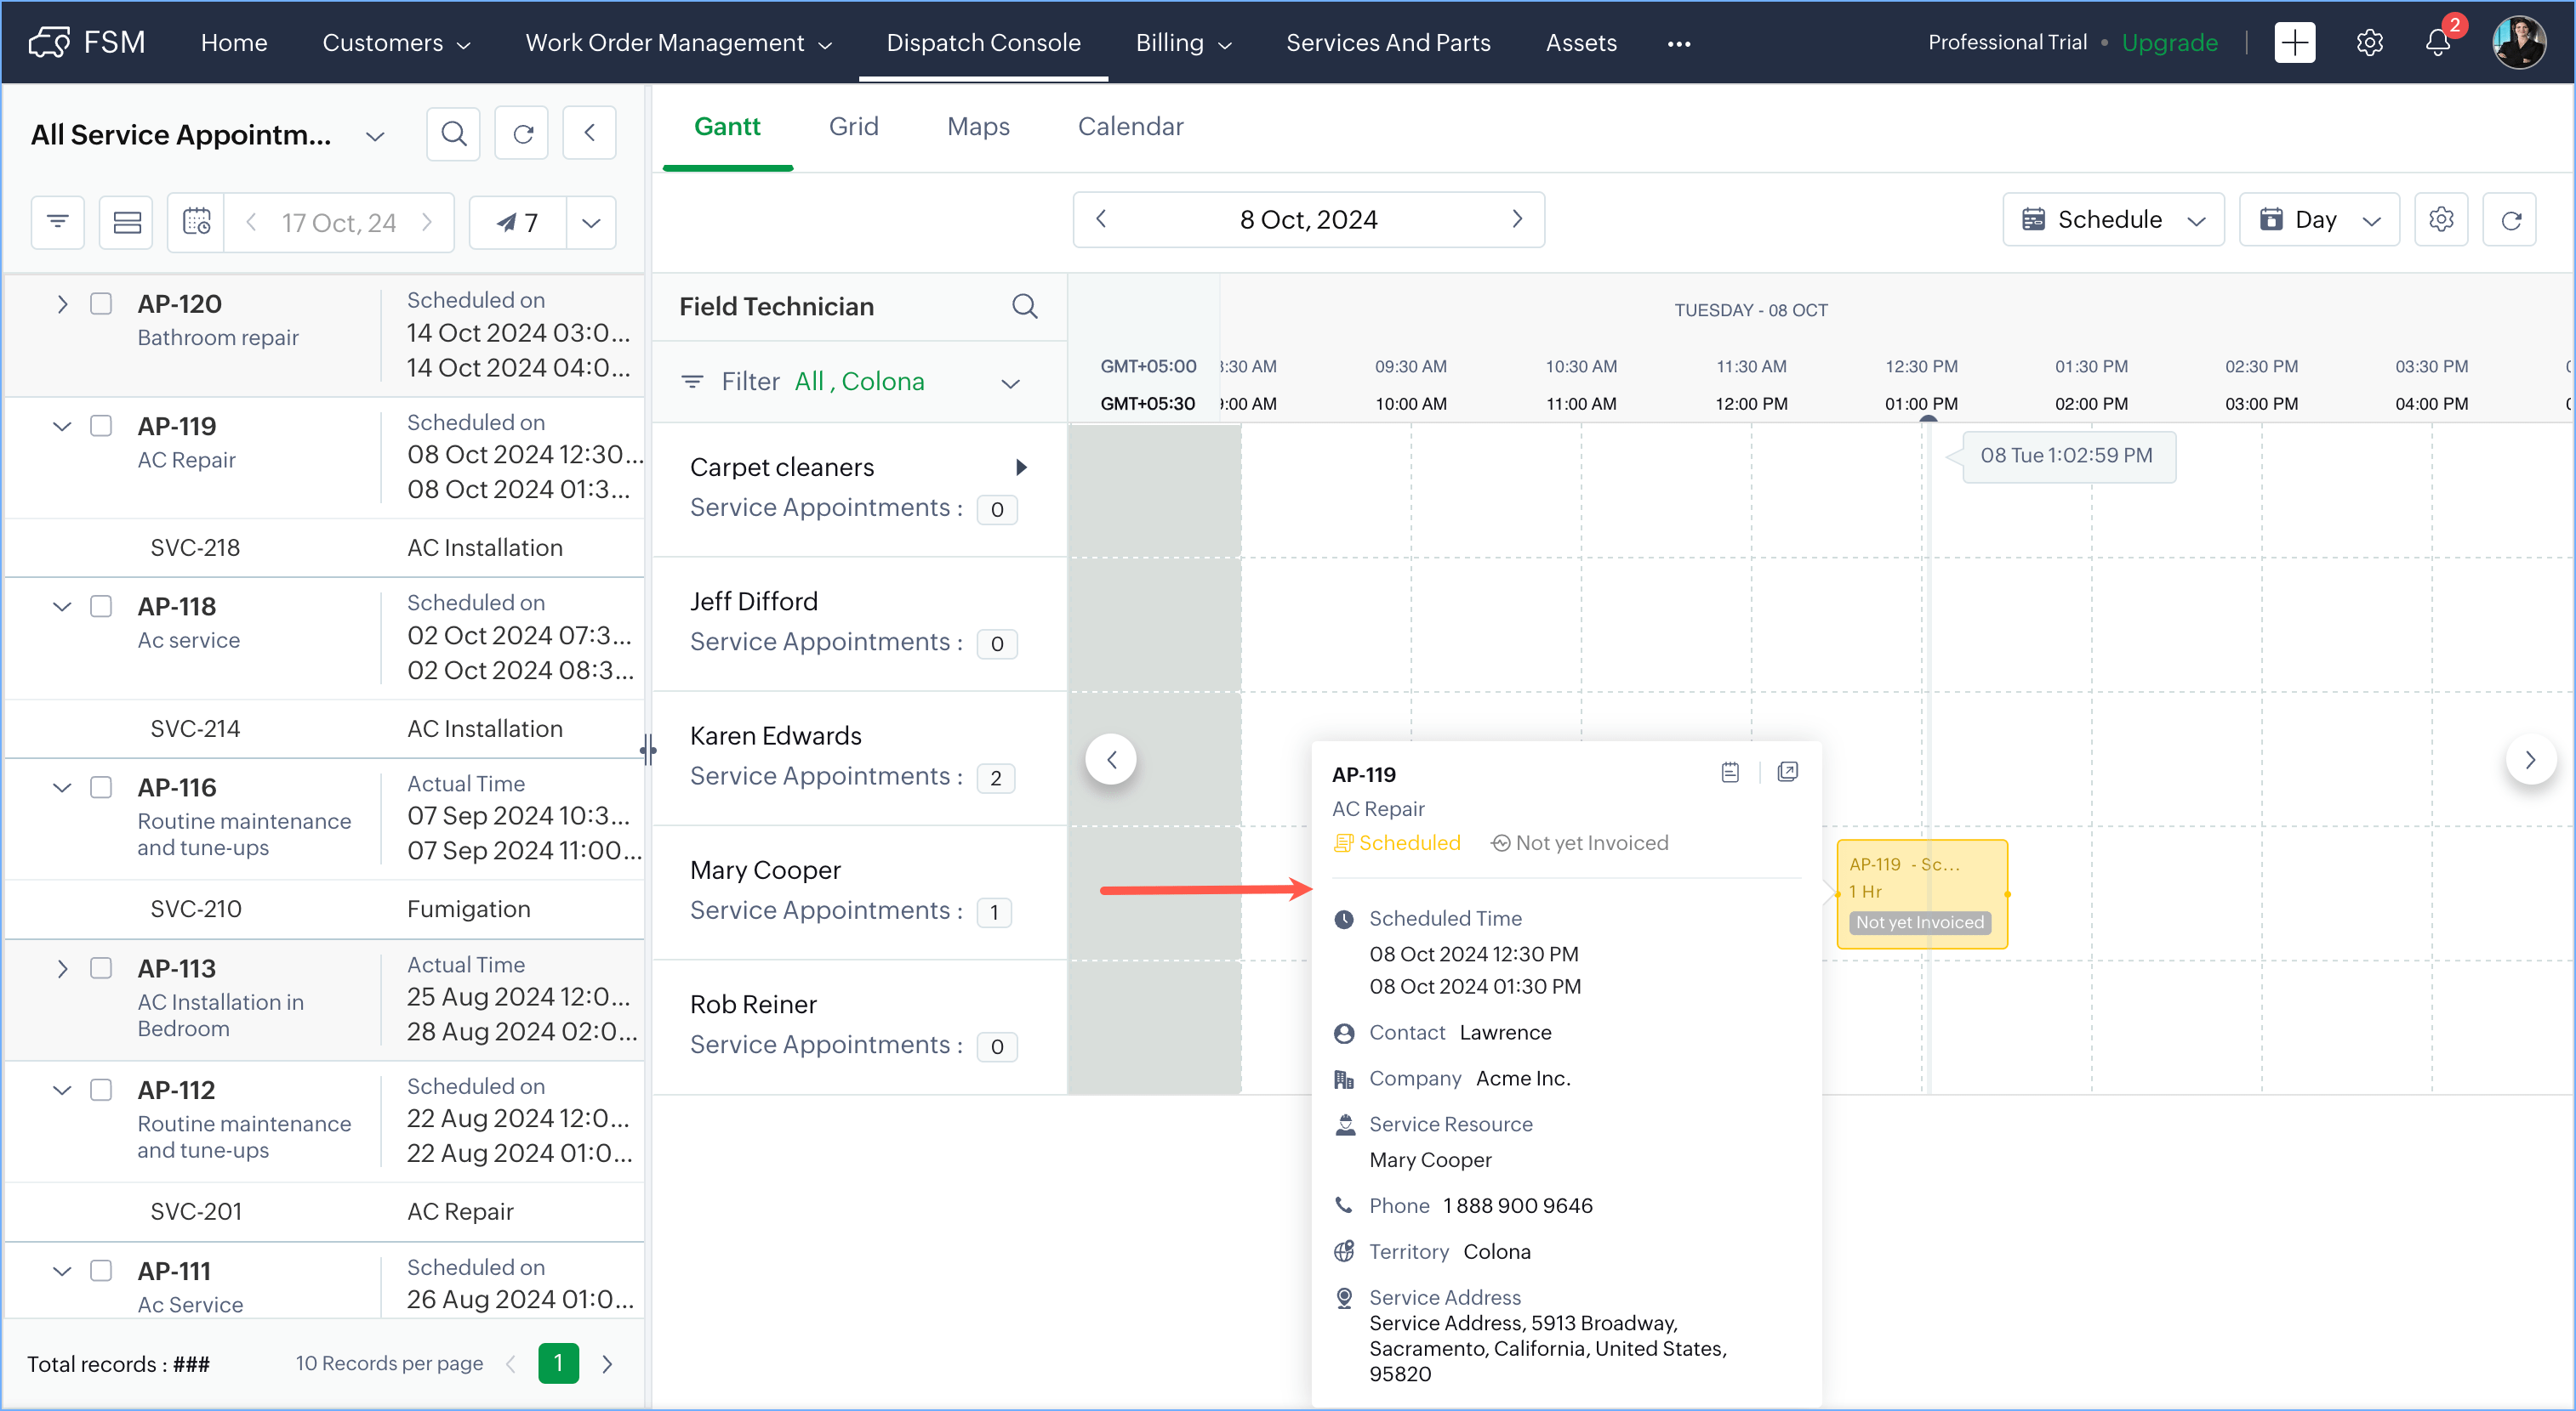Screen dimensions: 2576x1411
Task: Switch list layout view icon
Action: tap(127, 222)
